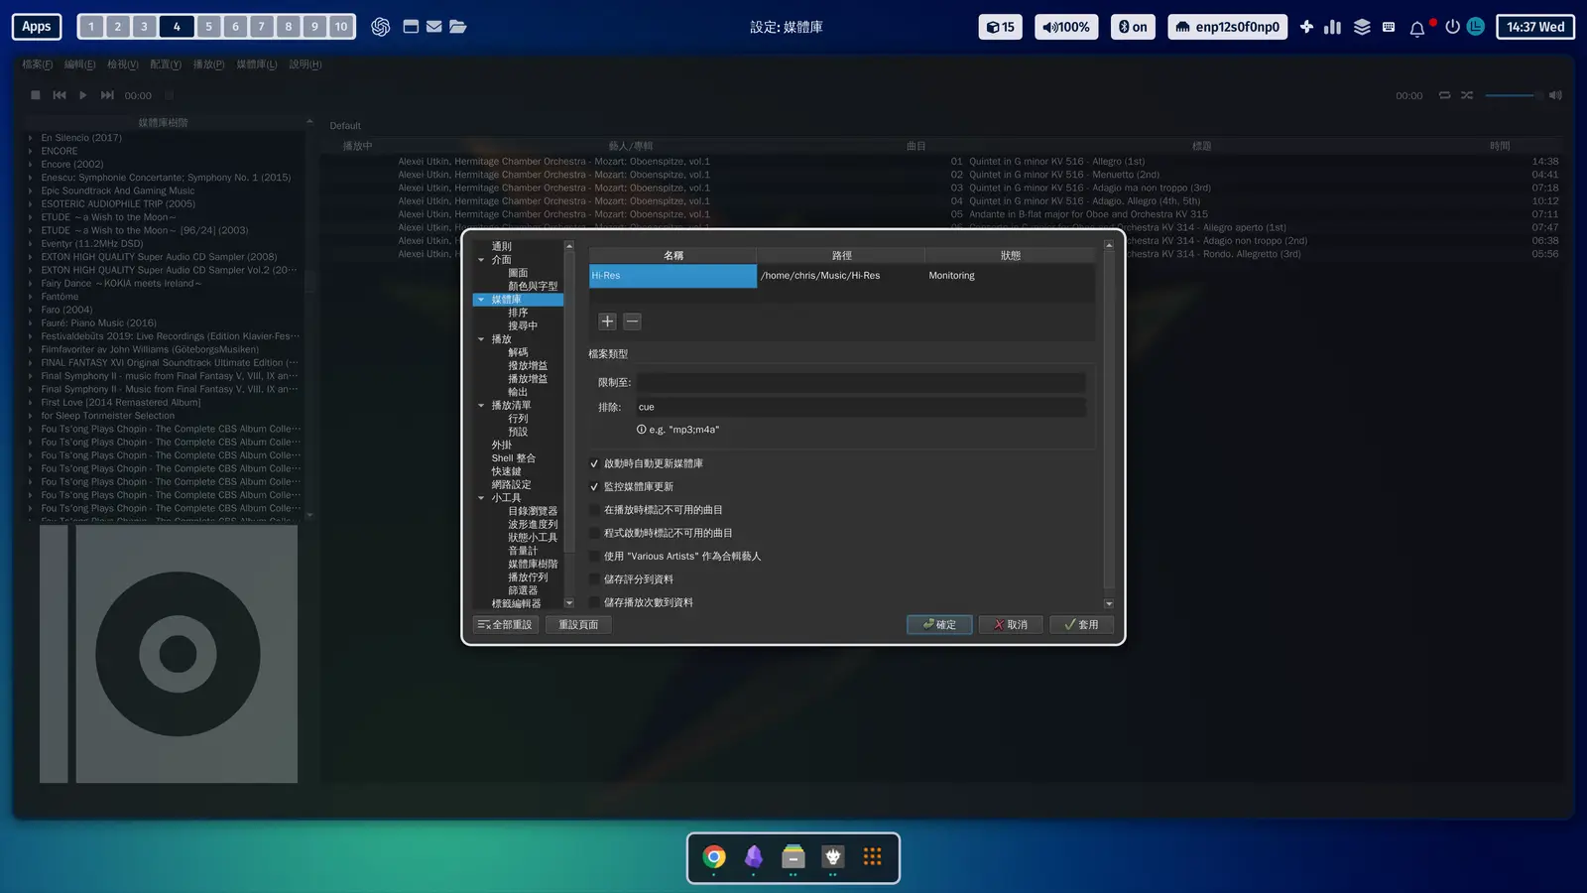
Task: Expand the ENCORE library tree entry
Action: click(x=31, y=151)
